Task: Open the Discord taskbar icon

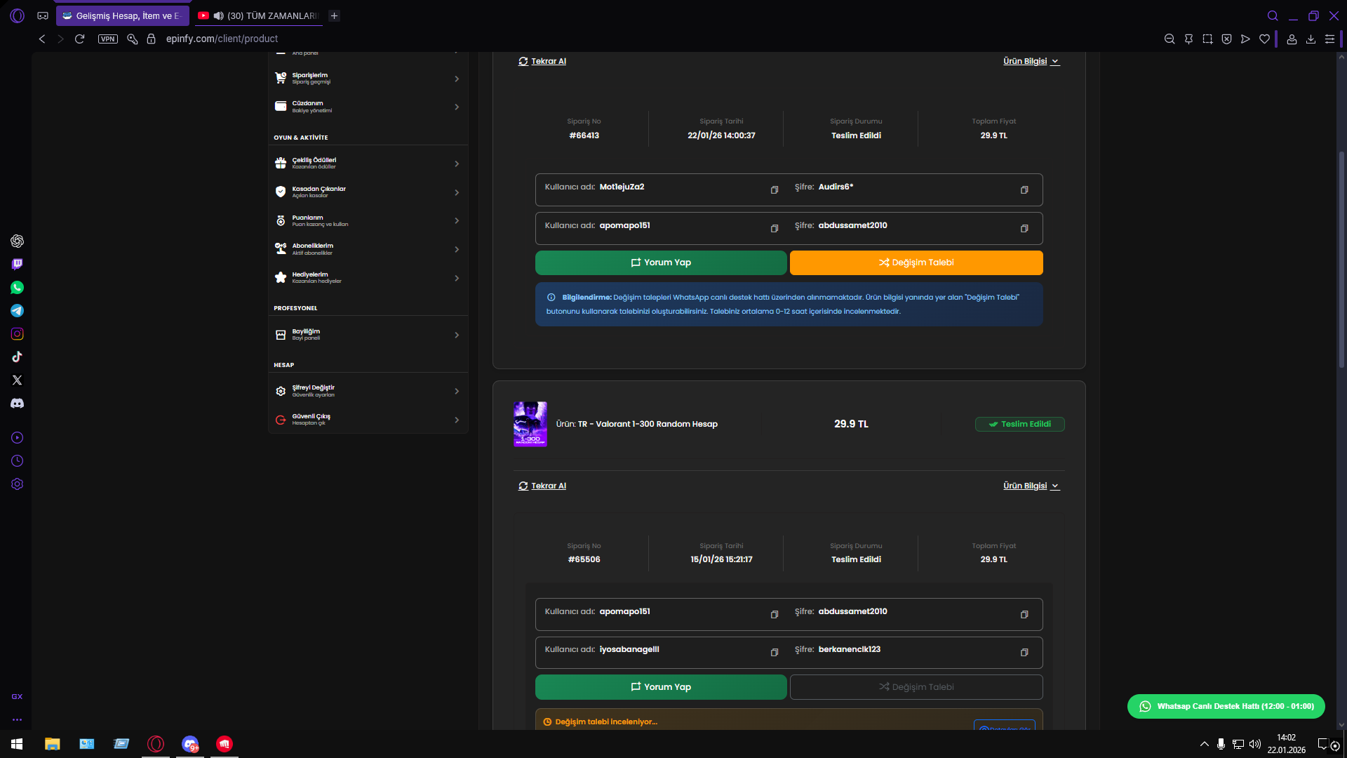Action: [x=190, y=744]
